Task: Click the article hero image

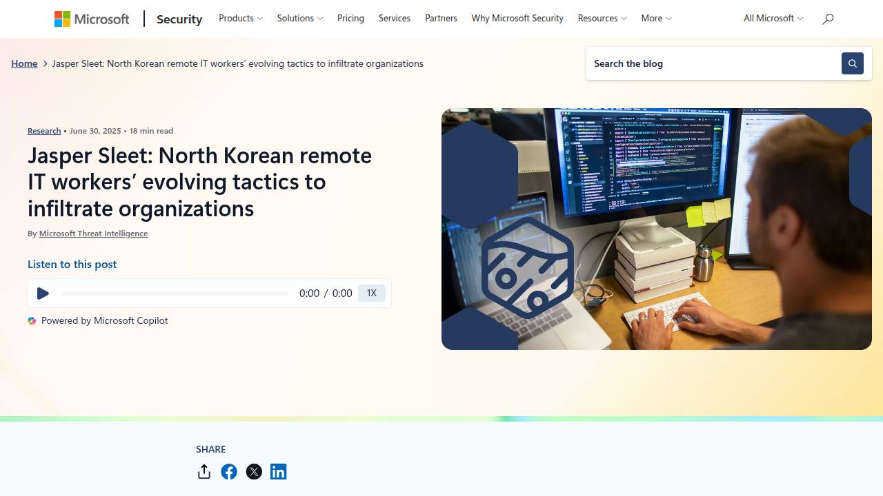Action: coord(657,229)
